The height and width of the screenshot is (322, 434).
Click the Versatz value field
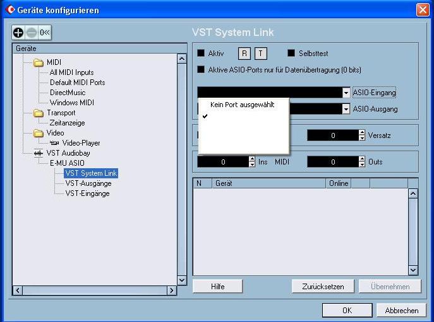(333, 135)
